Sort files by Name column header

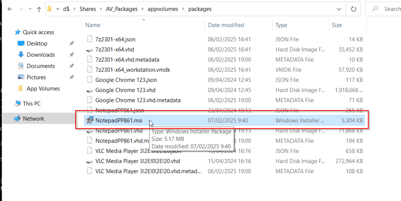[93, 25]
